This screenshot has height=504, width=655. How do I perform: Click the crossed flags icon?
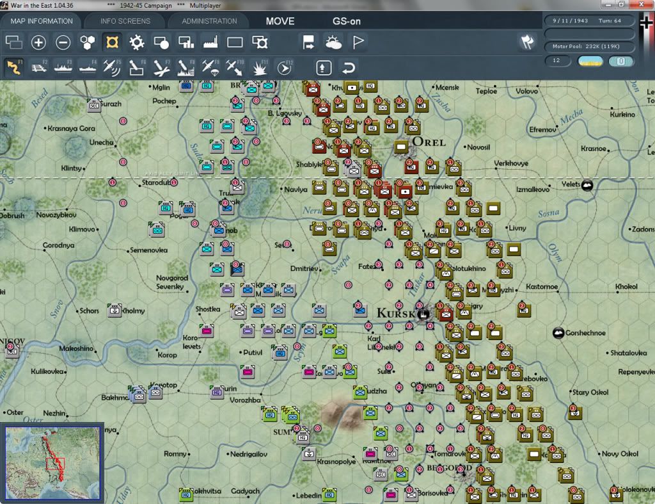point(527,42)
